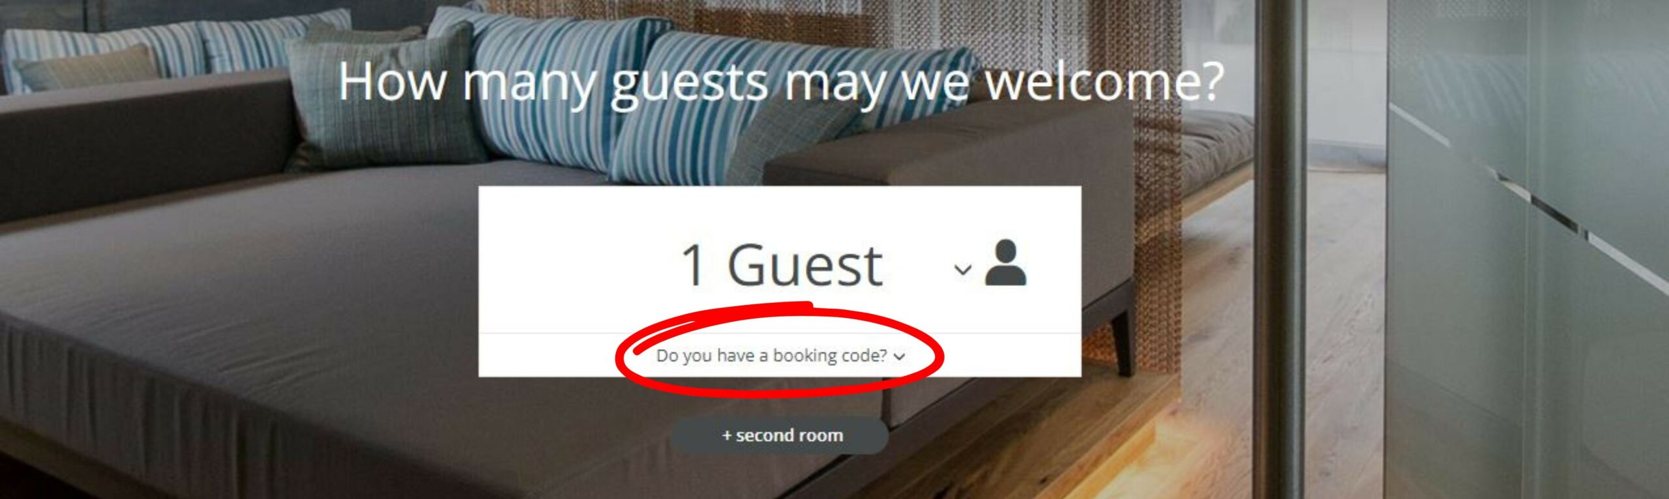Screen dimensions: 1669x499
Task: Click the white guest selector box
Action: point(780,281)
